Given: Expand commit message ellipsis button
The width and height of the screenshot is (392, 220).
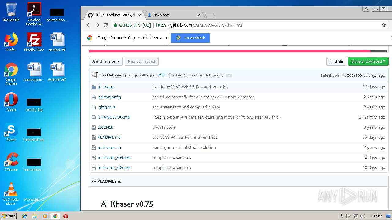Looking at the screenshot, I should 229,75.
